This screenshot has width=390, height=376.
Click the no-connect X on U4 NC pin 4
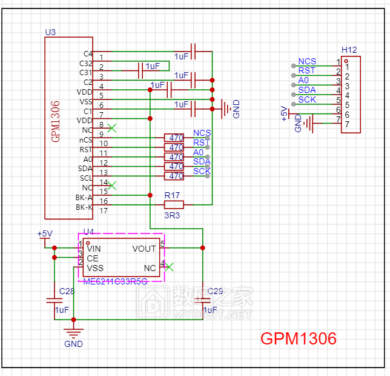click(x=169, y=267)
